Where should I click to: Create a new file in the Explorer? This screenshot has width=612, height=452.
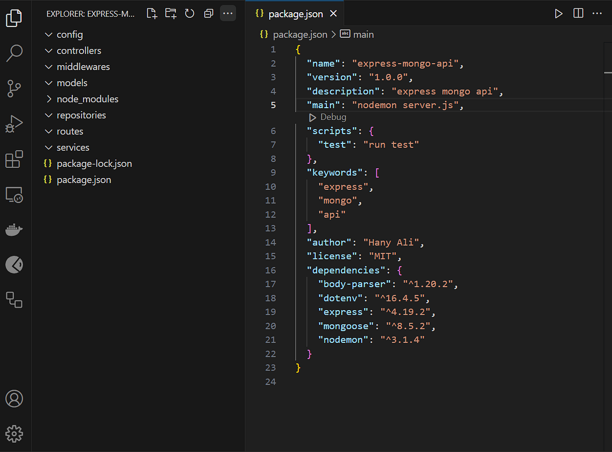(x=151, y=13)
